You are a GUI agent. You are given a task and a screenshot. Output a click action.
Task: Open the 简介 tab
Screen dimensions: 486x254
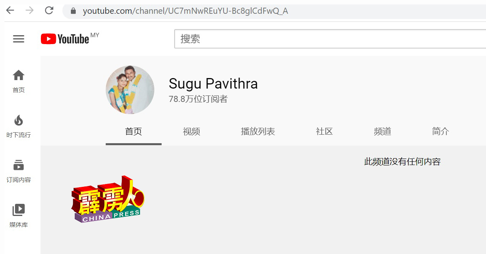pyautogui.click(x=441, y=131)
